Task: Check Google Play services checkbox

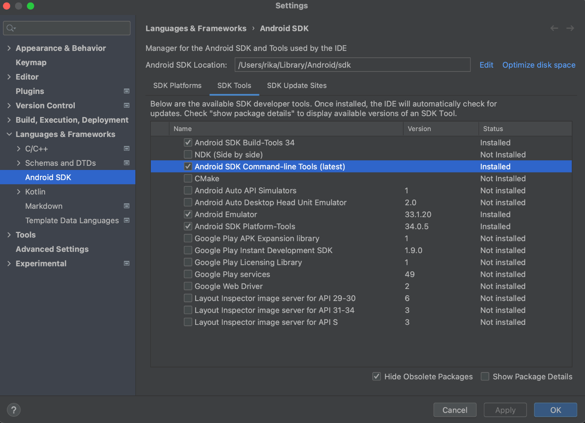Action: (x=188, y=274)
